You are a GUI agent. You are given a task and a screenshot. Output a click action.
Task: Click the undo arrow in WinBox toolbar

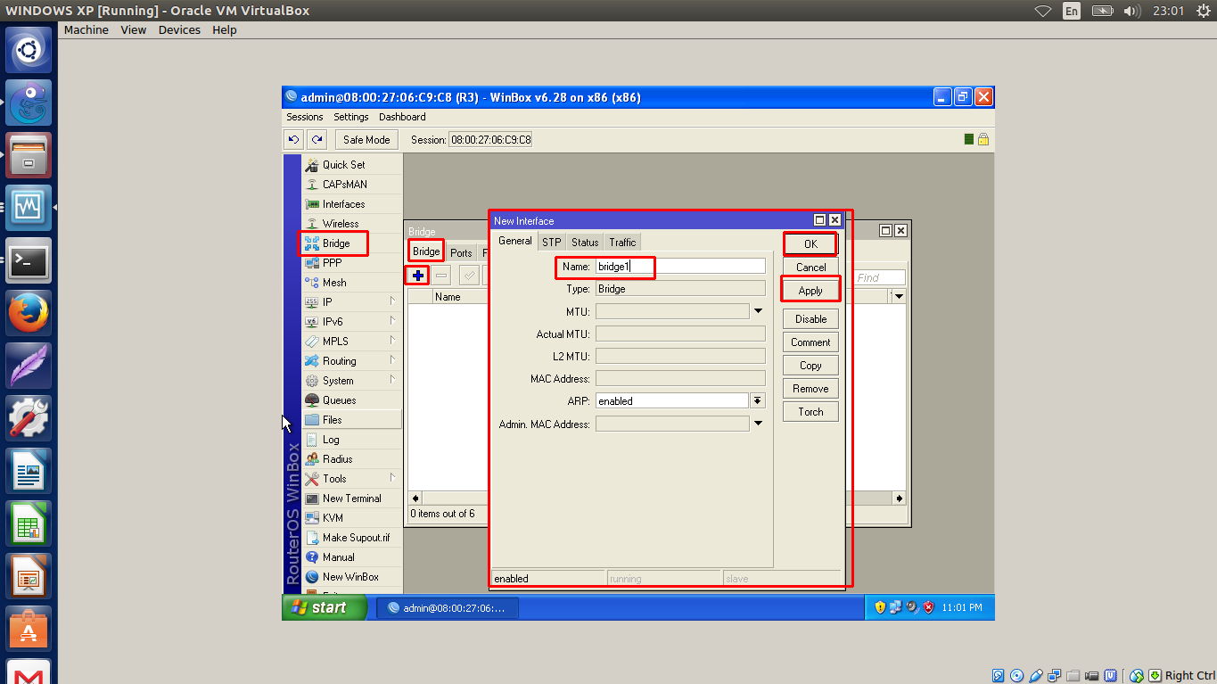293,140
